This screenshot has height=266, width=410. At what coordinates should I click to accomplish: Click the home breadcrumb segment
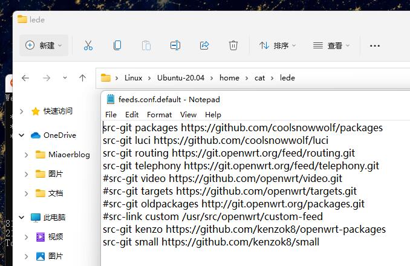pyautogui.click(x=229, y=78)
